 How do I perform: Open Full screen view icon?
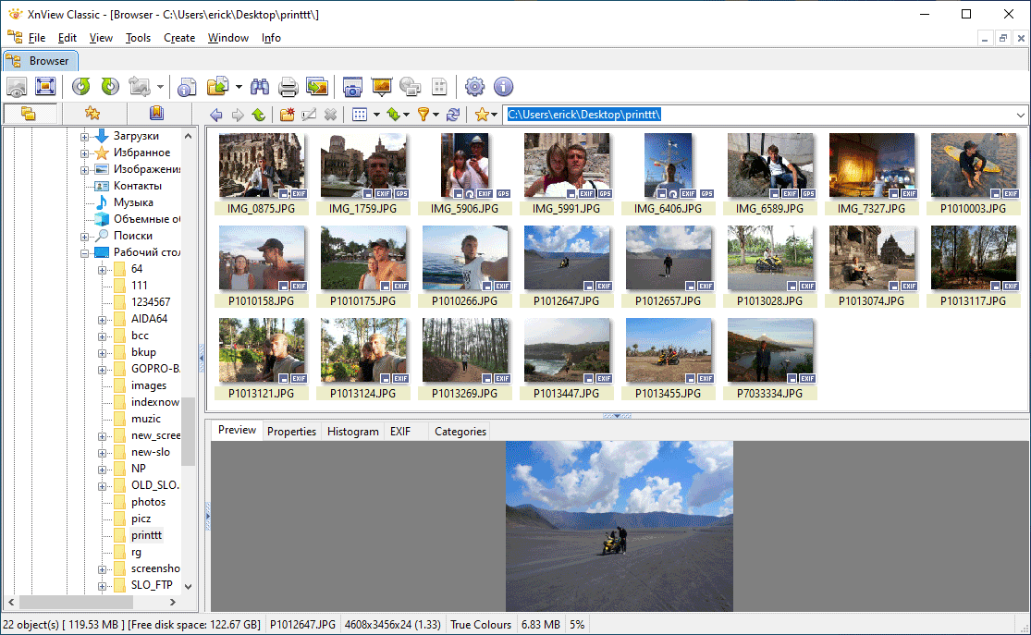tap(45, 87)
